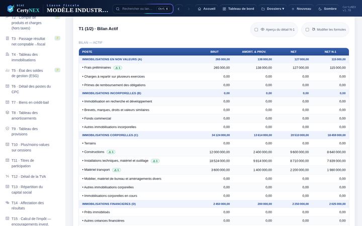Screen dimensions: 362x226
Task: Go to Accueil
Action: tap(207, 9)
